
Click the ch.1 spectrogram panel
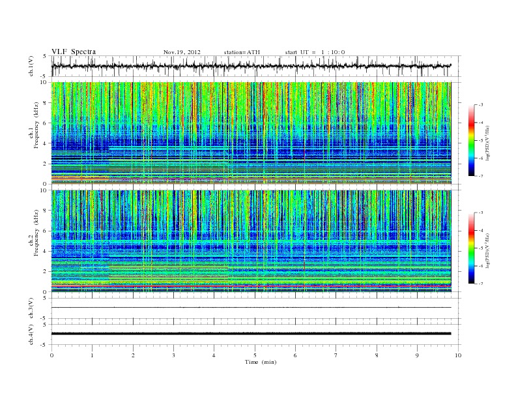[x=251, y=133]
